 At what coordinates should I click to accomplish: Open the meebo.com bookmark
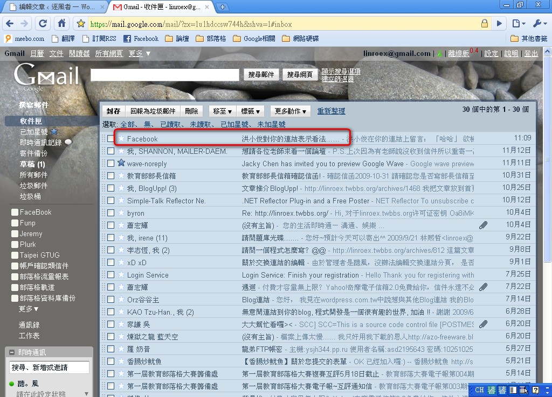click(25, 39)
